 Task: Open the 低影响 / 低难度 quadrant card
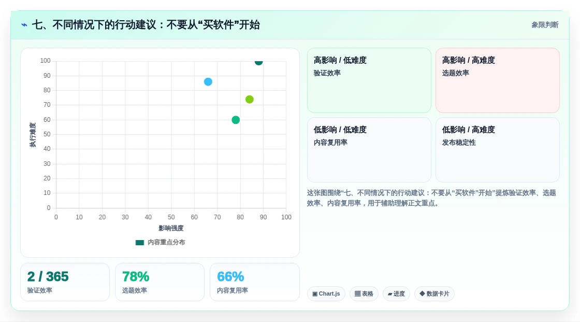pyautogui.click(x=369, y=150)
